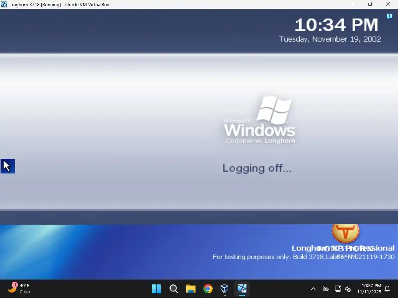Click the 'For testing purposes only' build text
This screenshot has width=398, height=298.
tap(304, 257)
